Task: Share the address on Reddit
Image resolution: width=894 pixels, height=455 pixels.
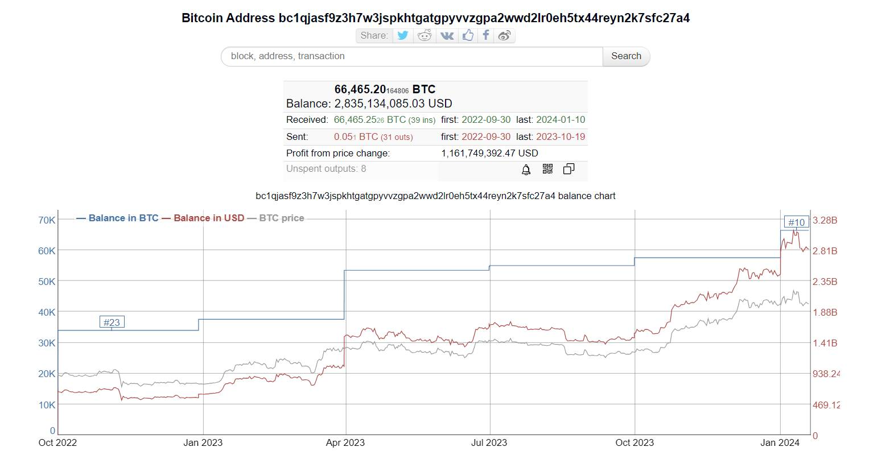Action: pos(425,35)
